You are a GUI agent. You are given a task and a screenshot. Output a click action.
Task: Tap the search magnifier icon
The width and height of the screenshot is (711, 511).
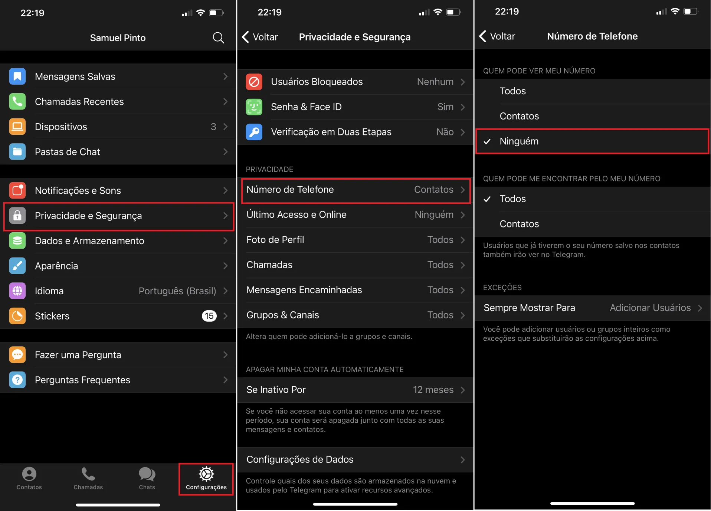218,37
